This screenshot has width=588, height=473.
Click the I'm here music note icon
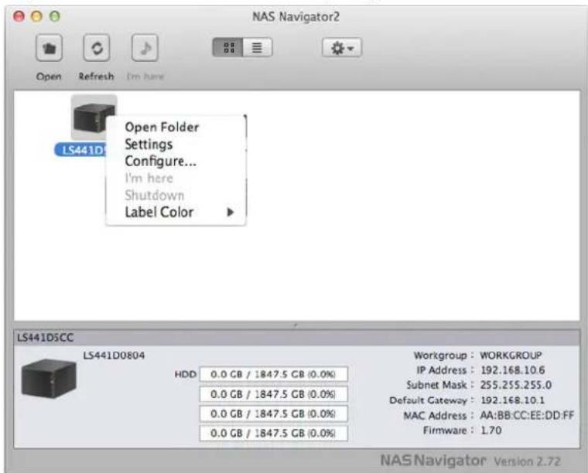pyautogui.click(x=145, y=48)
